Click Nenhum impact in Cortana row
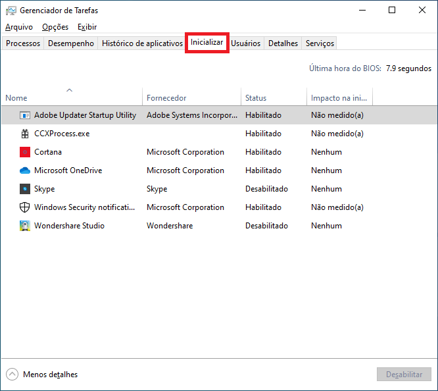The image size is (438, 391). (326, 152)
